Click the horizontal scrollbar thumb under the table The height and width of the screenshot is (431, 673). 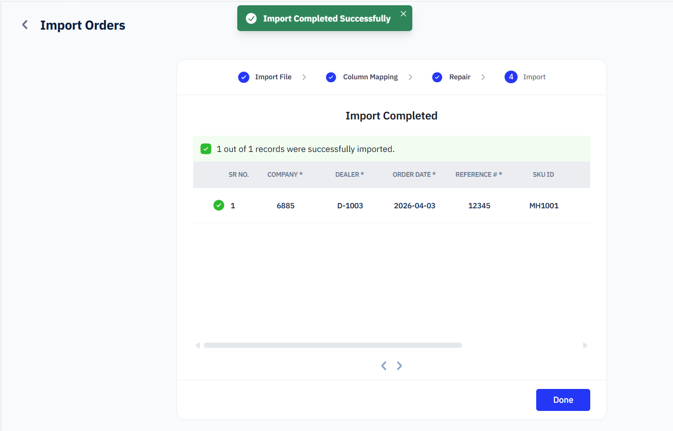[x=332, y=345]
